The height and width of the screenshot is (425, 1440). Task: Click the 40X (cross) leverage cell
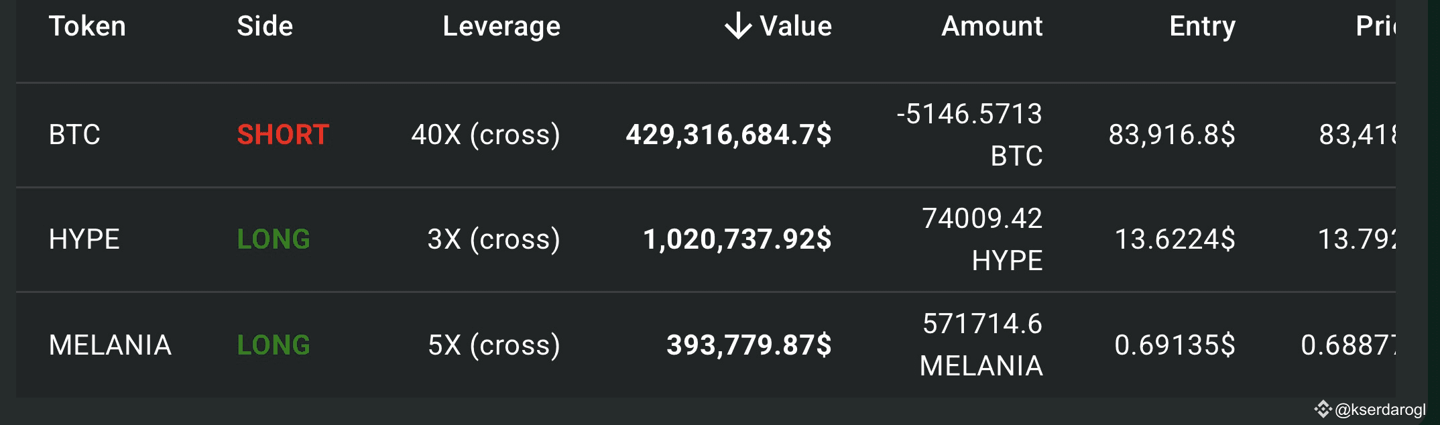pos(486,135)
